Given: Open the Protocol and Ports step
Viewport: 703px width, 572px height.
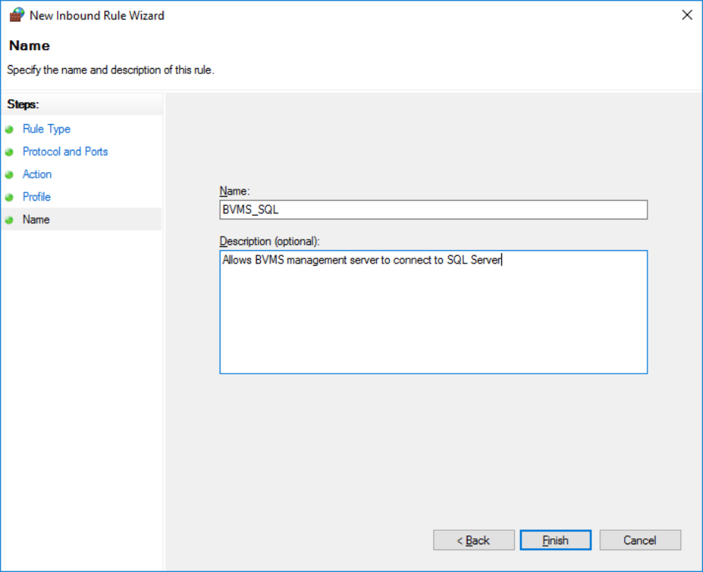Looking at the screenshot, I should coord(65,151).
